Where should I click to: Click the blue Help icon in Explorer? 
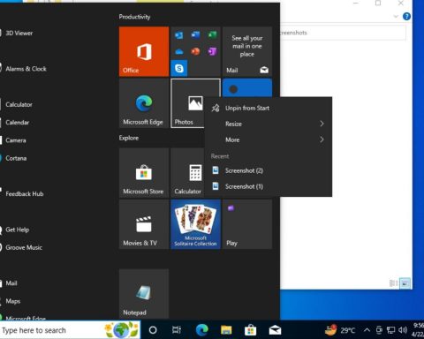406,17
